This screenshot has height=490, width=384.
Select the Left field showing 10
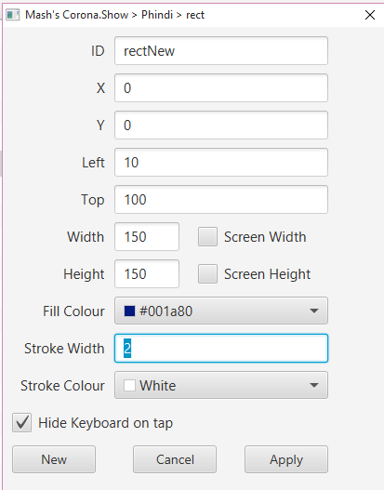click(x=221, y=162)
